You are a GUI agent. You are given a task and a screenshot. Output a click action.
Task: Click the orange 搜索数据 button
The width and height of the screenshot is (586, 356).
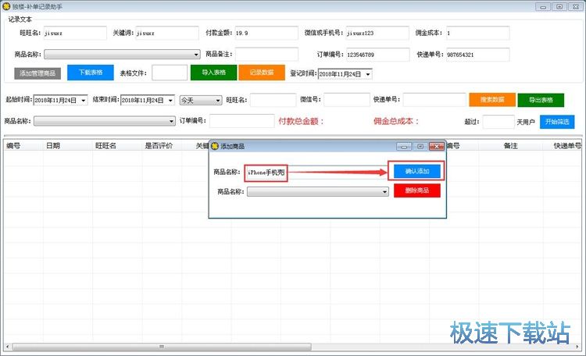coord(492,100)
